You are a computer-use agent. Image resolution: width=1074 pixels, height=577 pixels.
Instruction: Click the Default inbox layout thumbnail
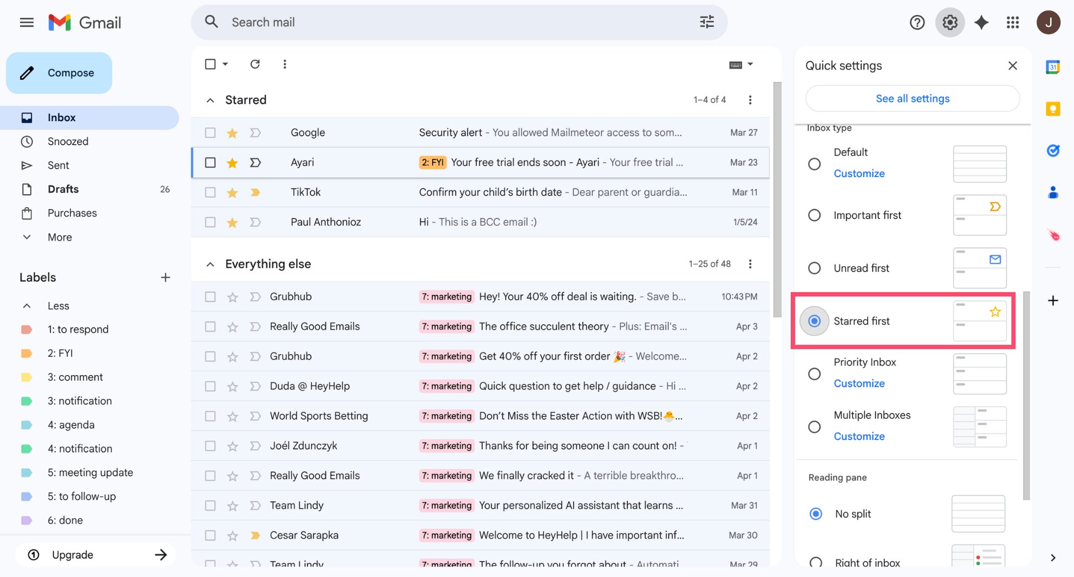[979, 164]
